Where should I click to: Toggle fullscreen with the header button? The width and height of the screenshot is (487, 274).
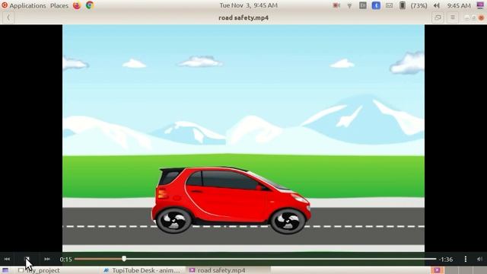coord(438,18)
